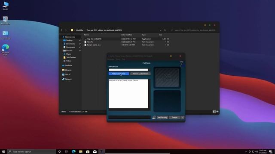Go back in Explorer navigation
Image resolution: width=275 pixels, height=154 pixels.
61,30
